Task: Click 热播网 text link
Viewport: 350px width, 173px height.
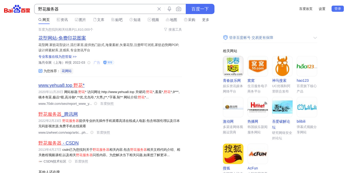Action: [x=253, y=121]
